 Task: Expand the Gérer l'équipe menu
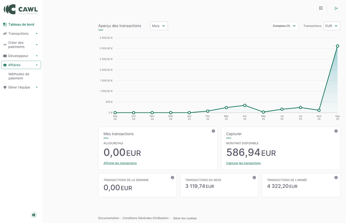click(x=21, y=87)
